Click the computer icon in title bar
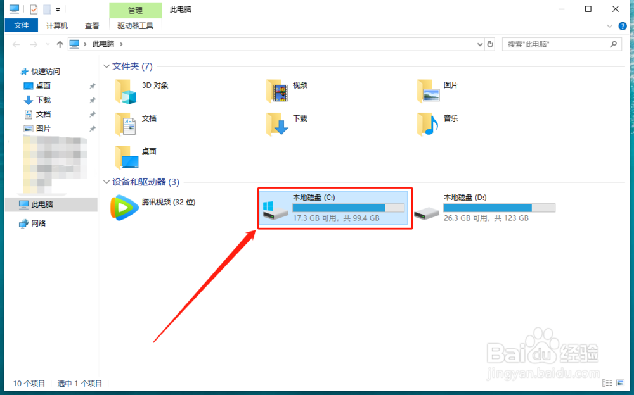This screenshot has height=395, width=634. 14,8
